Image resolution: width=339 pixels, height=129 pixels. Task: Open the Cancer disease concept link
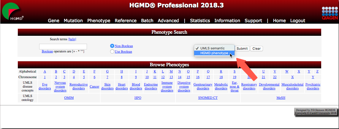click(x=94, y=86)
